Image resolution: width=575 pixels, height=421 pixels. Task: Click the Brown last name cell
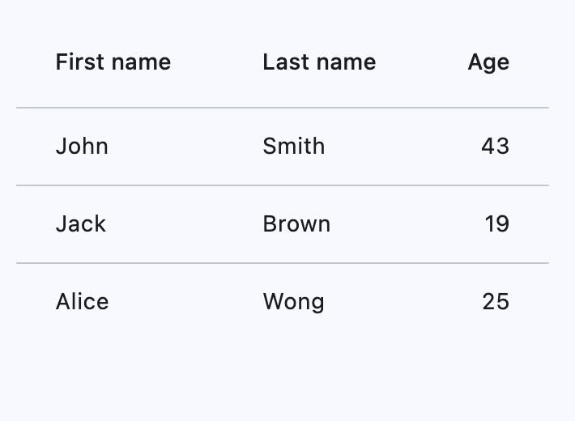[296, 224]
